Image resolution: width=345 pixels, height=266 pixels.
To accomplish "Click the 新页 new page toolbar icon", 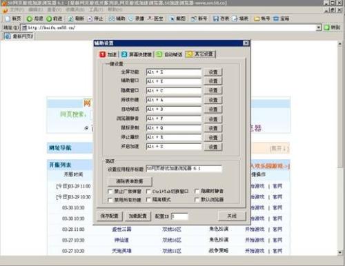I will coord(8,19).
